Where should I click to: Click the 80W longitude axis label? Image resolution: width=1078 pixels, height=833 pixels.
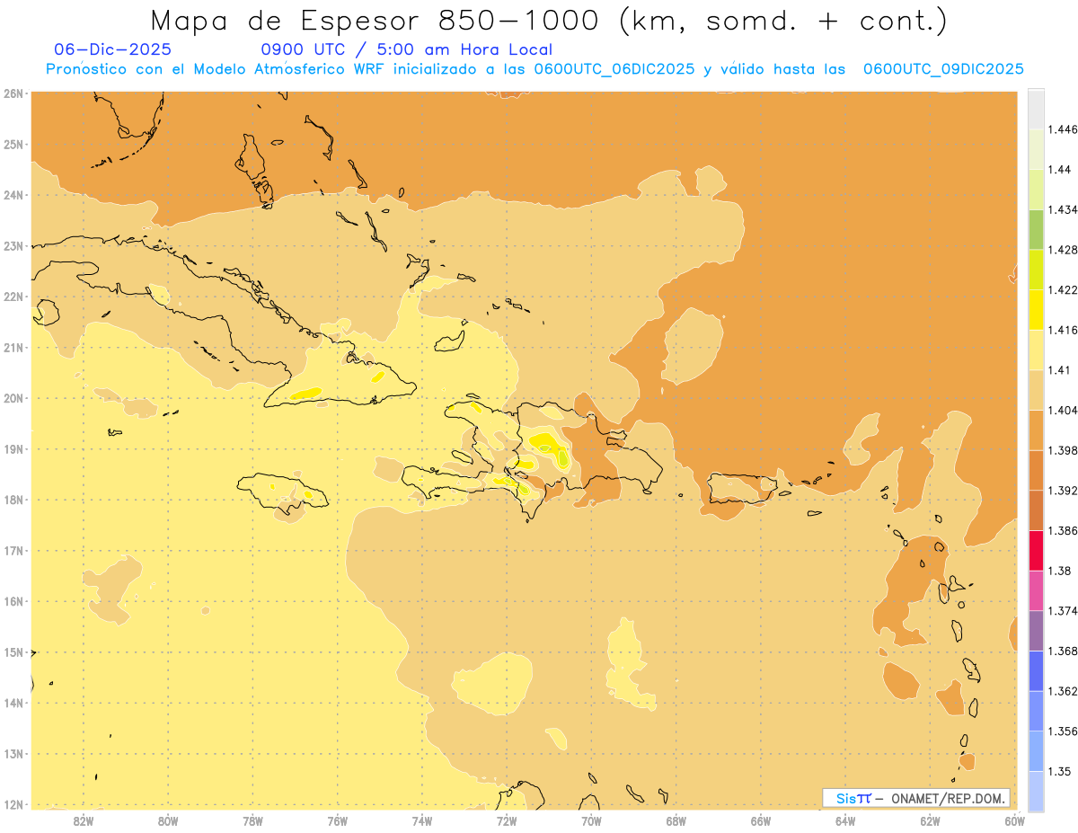coord(168,820)
